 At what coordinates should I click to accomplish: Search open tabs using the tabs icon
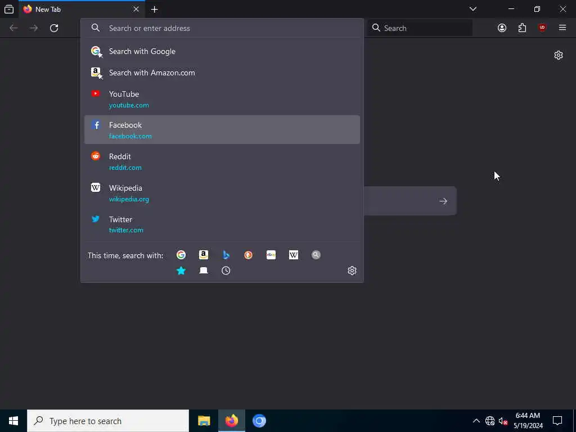tap(204, 271)
